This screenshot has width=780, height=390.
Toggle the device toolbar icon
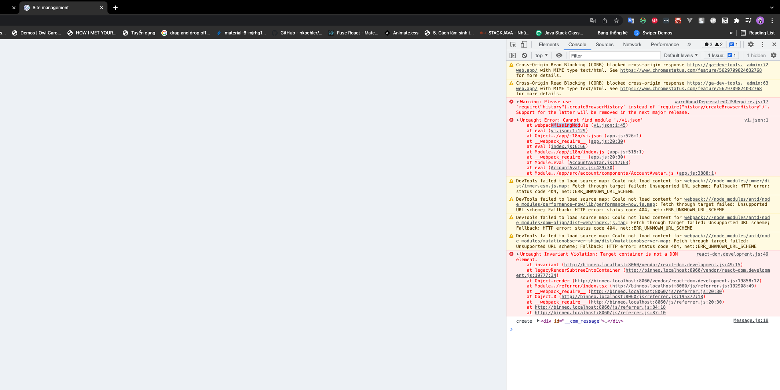tap(524, 44)
